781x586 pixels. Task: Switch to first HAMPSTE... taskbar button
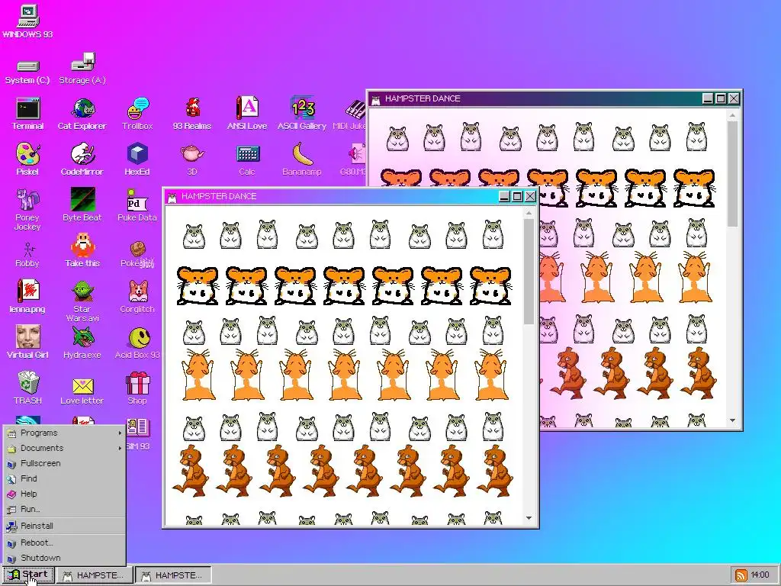coord(95,575)
